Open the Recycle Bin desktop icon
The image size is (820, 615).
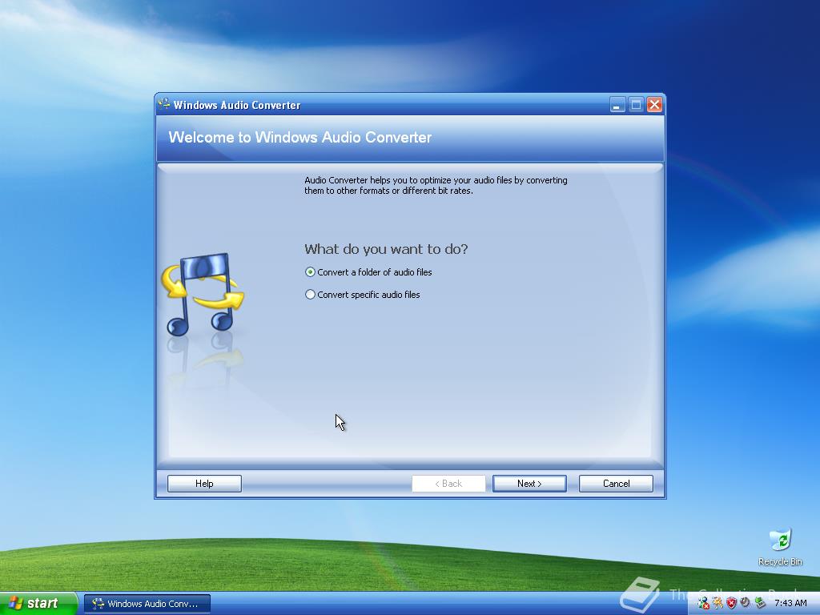(780, 548)
